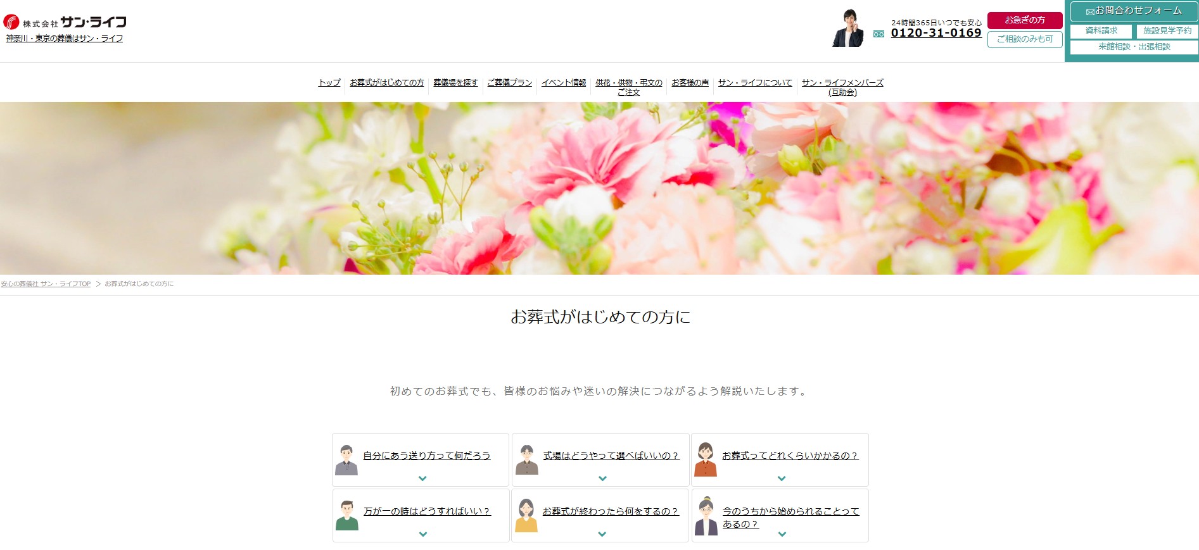The height and width of the screenshot is (550, 1199).
Task: Expand chevron under お葬式ってどれくらいかかるの？
Action: click(782, 478)
